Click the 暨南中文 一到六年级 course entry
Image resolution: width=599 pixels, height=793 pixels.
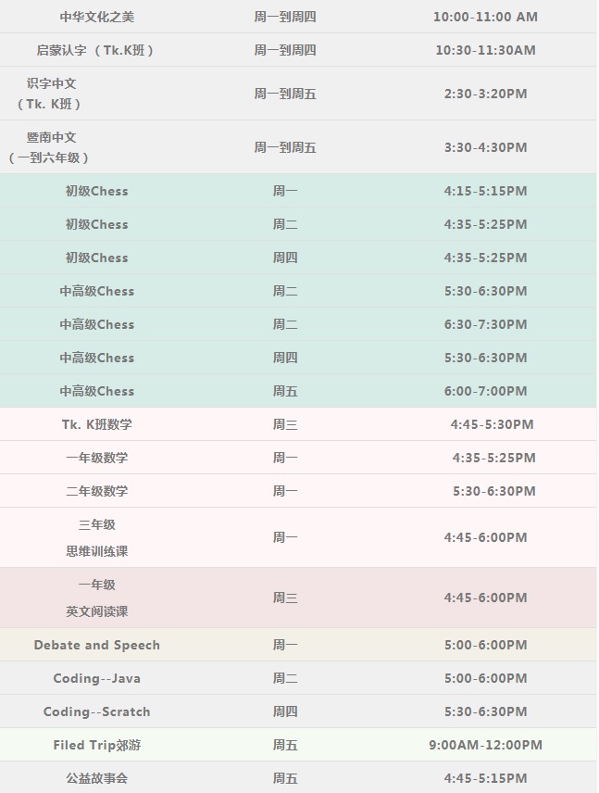click(x=52, y=147)
